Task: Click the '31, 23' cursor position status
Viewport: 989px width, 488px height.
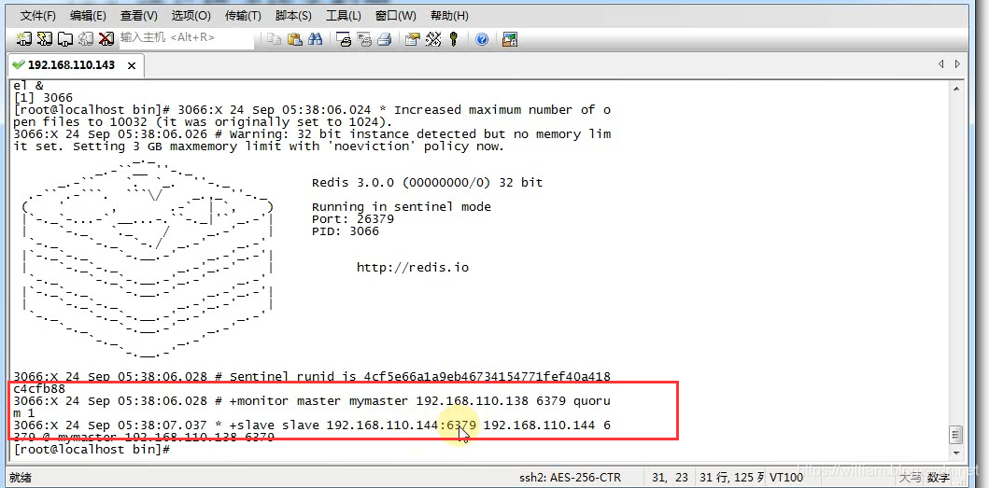Action: pyautogui.click(x=668, y=478)
